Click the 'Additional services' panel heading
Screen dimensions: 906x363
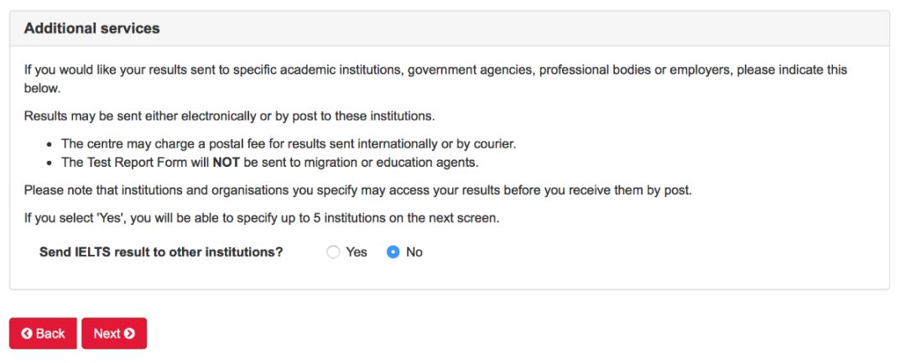click(x=92, y=29)
